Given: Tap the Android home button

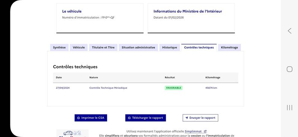Looking at the screenshot, I should click(x=289, y=69).
